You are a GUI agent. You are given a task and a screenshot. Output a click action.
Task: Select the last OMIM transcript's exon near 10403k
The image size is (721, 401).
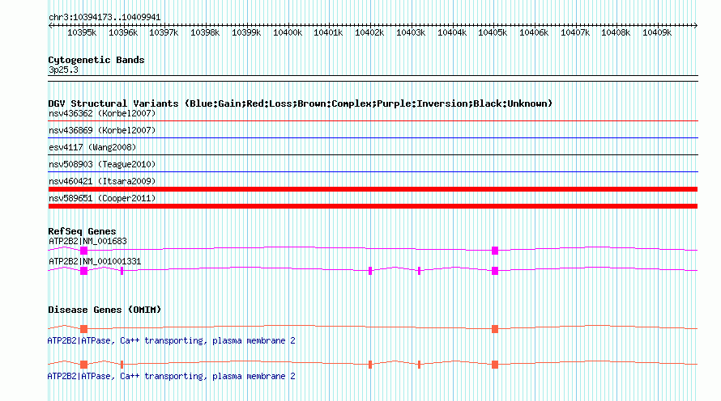(419, 365)
